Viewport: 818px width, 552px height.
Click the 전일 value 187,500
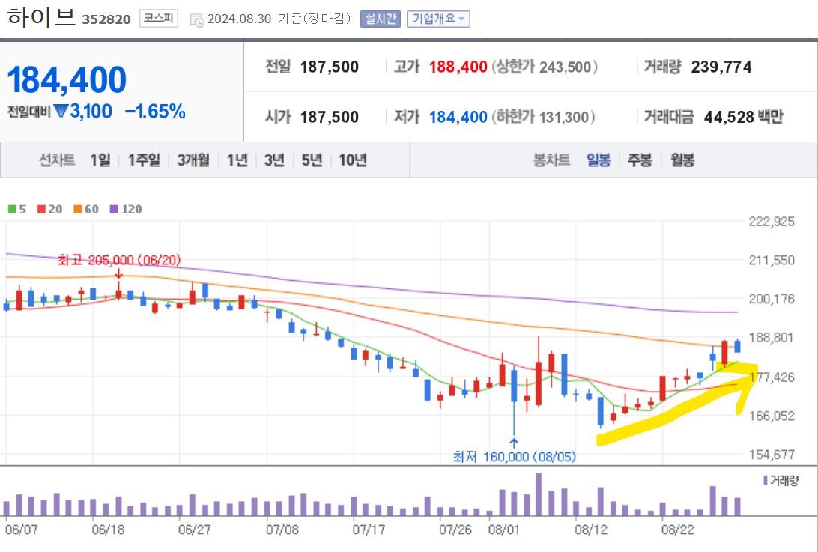pyautogui.click(x=330, y=67)
